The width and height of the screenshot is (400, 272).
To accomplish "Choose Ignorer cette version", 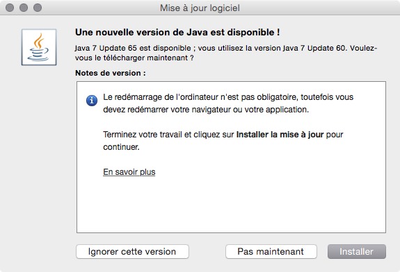I will click(x=132, y=251).
